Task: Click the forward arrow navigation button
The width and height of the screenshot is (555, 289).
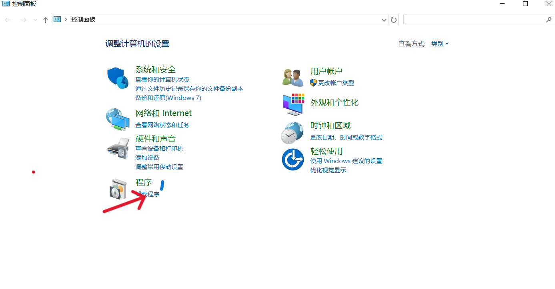Action: pos(23,20)
